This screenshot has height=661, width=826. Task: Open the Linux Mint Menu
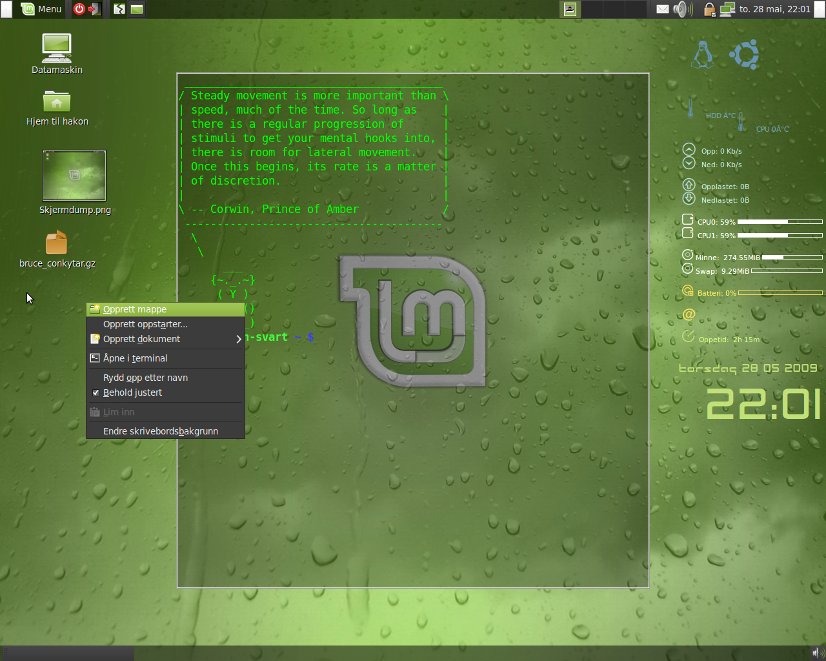(x=41, y=9)
